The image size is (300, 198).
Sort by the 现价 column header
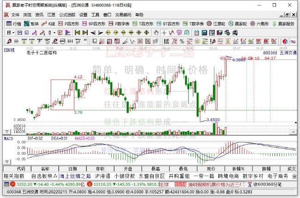tap(211, 169)
